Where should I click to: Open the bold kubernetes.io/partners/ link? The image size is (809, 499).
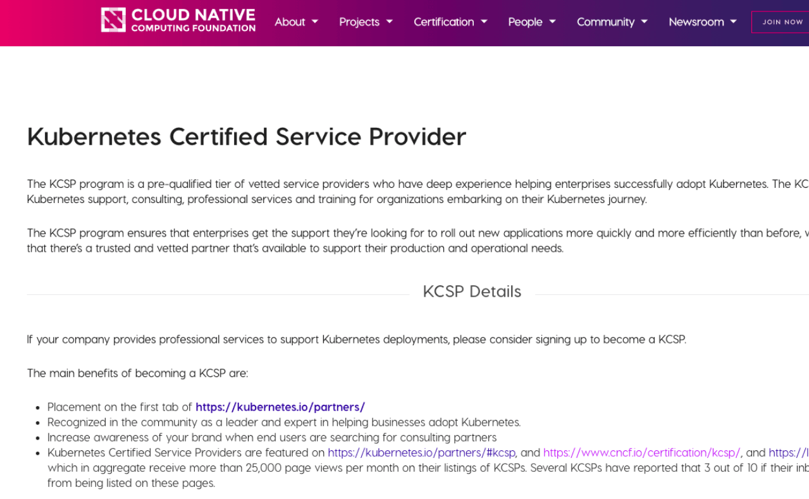tap(280, 407)
